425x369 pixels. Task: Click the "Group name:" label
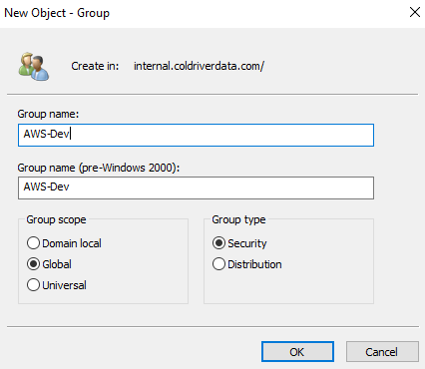coord(48,114)
